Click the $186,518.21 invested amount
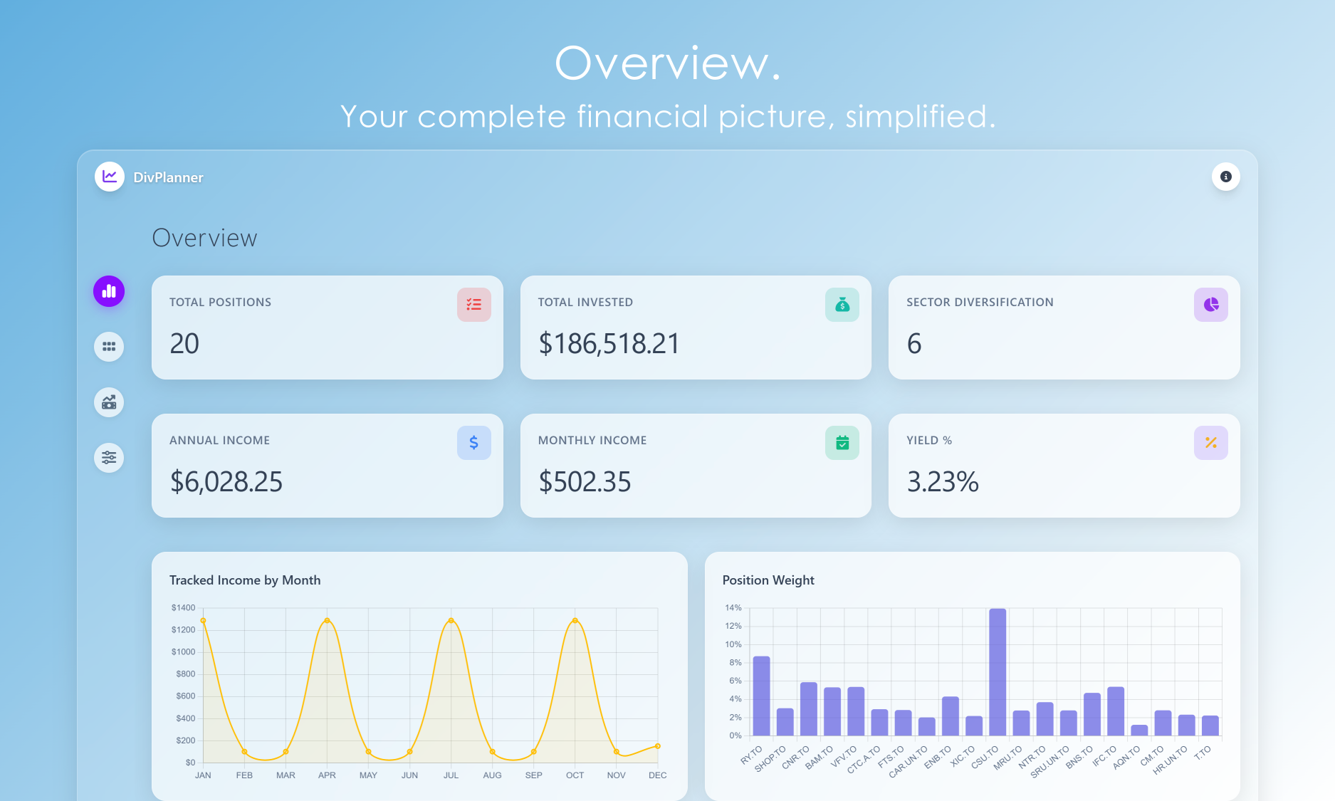1335x801 pixels. tap(609, 344)
